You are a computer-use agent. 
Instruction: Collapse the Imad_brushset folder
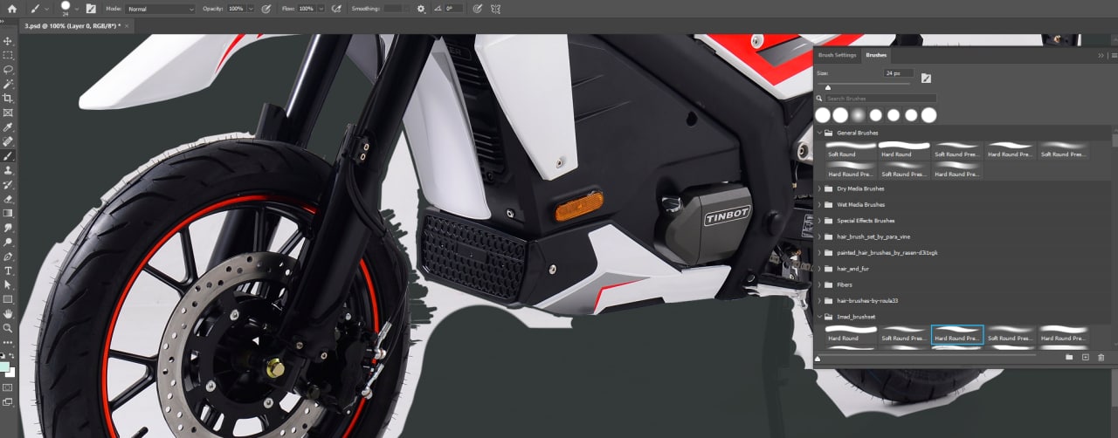pos(819,317)
